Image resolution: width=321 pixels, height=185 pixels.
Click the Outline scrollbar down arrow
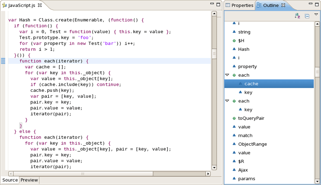317,181
